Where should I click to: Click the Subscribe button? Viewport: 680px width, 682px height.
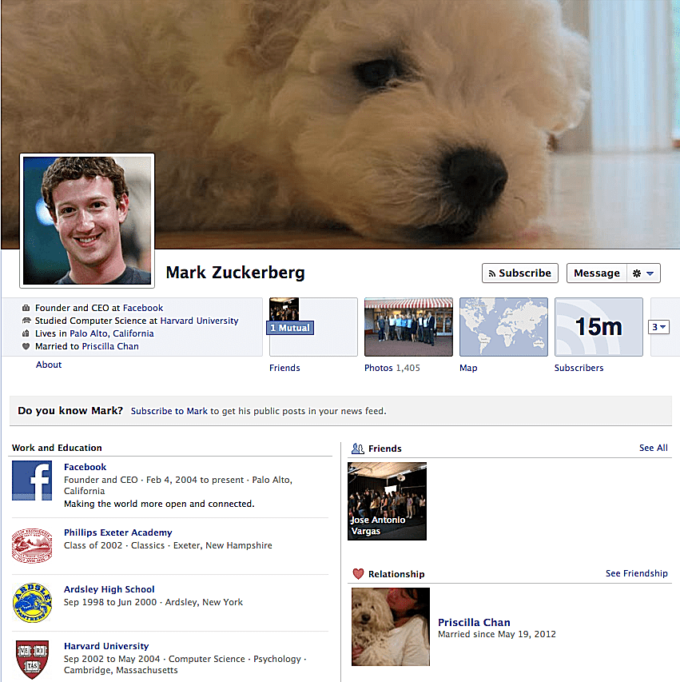[520, 273]
